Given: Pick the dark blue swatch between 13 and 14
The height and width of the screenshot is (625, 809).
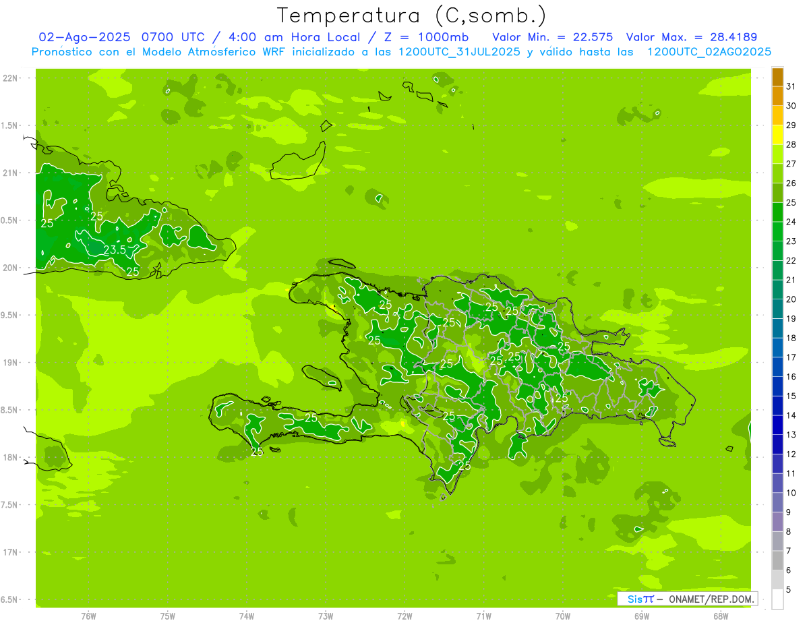Looking at the screenshot, I should point(777,425).
